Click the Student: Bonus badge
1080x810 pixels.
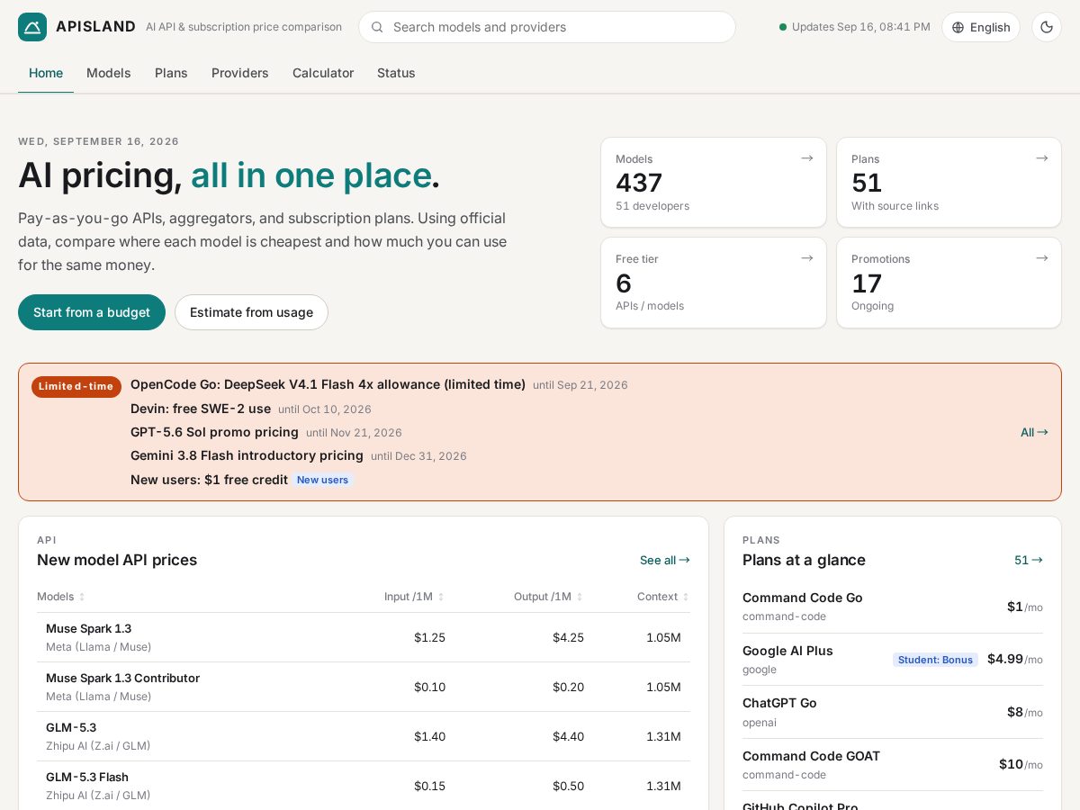click(935, 660)
